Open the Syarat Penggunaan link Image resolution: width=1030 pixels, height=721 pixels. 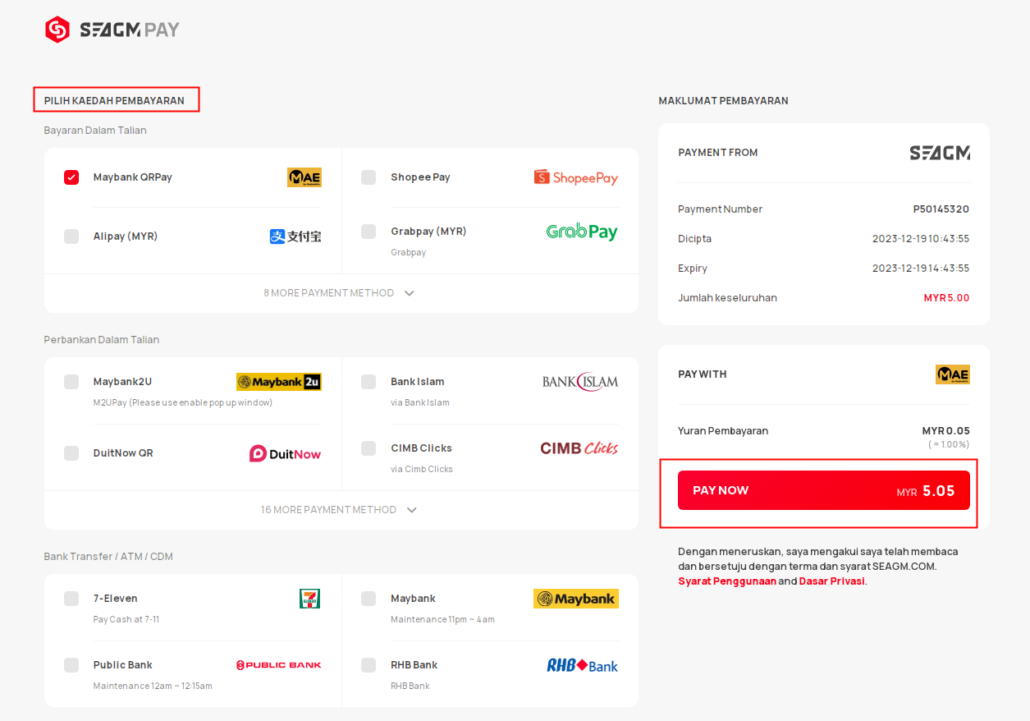point(727,581)
